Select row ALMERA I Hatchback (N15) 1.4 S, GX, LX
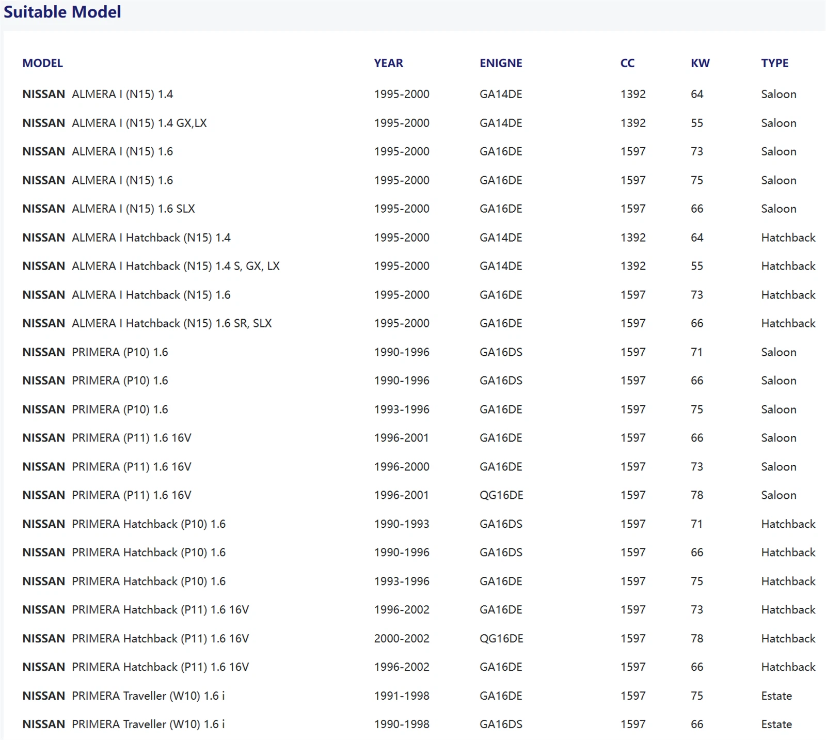Screen dimensions: 826x740 [x=419, y=266]
